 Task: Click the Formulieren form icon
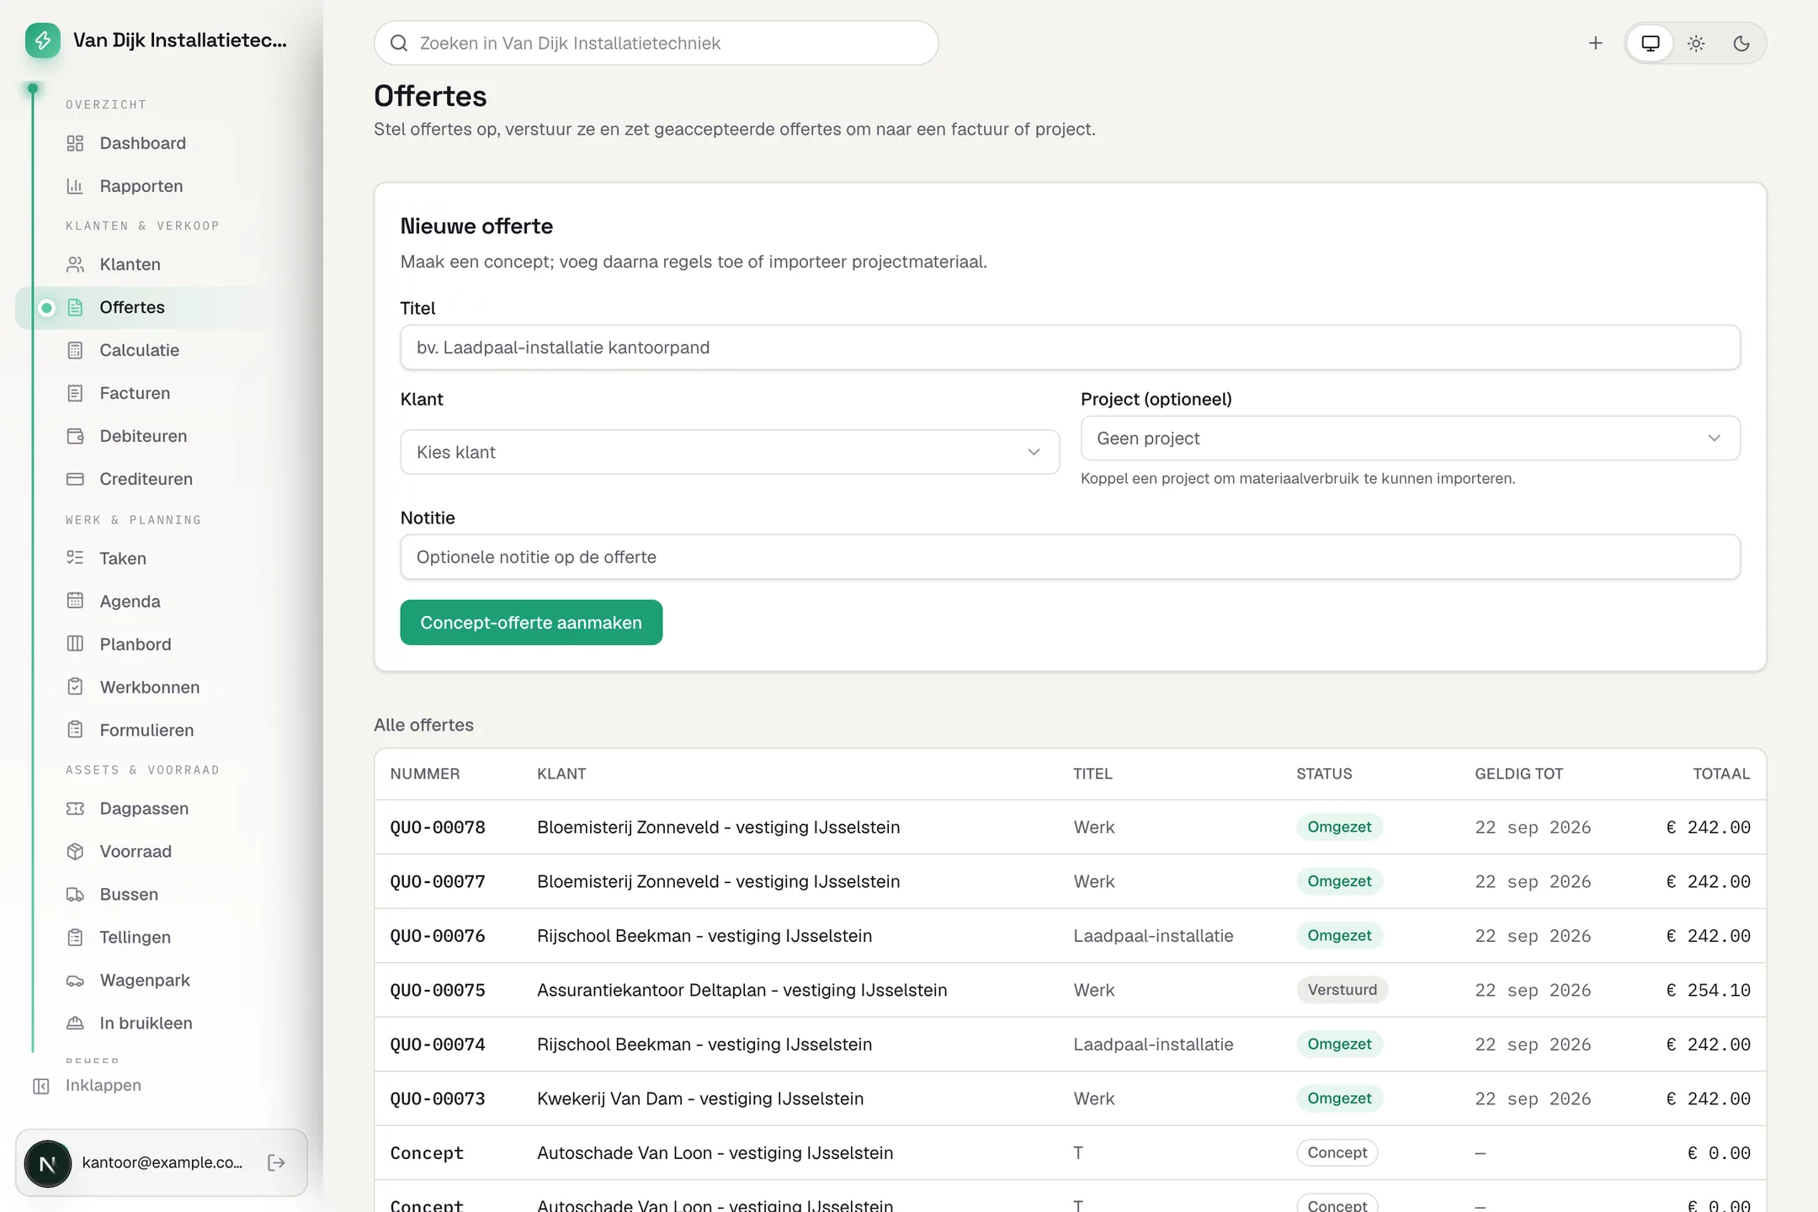pyautogui.click(x=75, y=730)
